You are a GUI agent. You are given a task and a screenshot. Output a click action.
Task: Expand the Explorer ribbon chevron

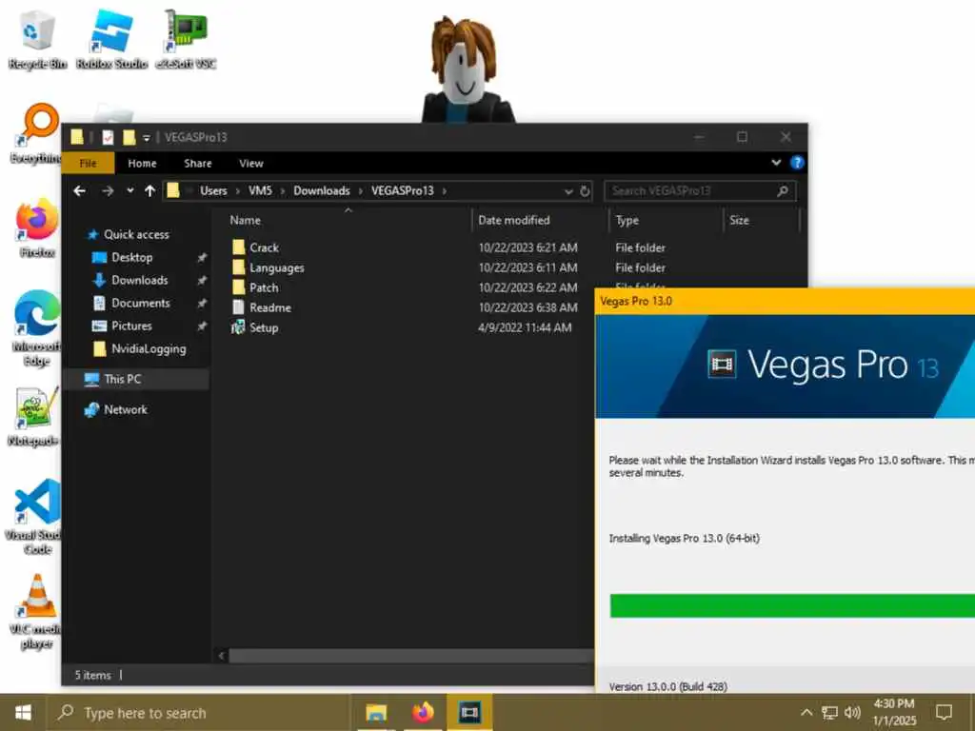(x=776, y=163)
